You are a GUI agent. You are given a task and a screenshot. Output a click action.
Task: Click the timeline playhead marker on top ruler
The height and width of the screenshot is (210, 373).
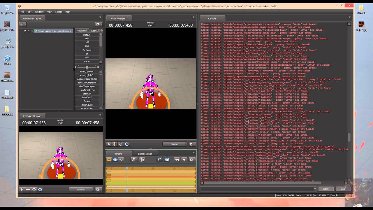(127, 168)
